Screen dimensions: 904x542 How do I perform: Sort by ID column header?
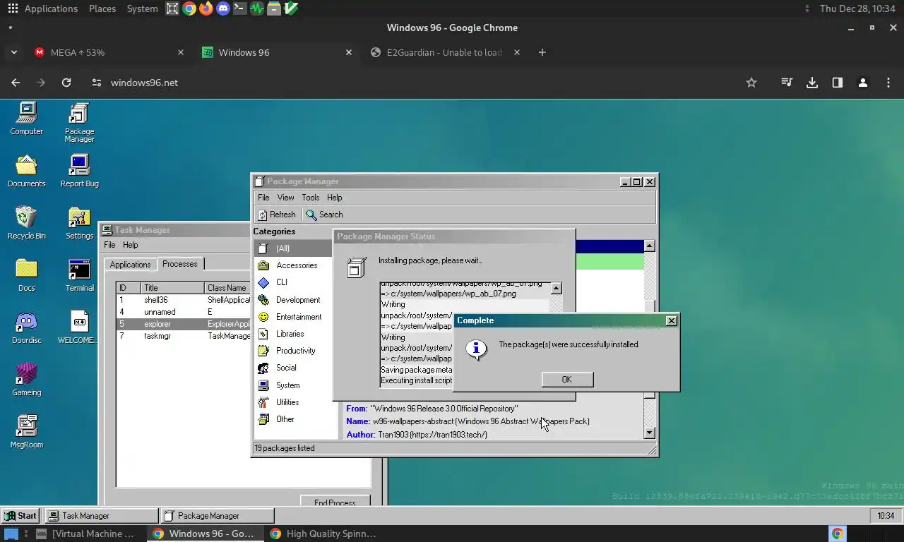(x=129, y=288)
